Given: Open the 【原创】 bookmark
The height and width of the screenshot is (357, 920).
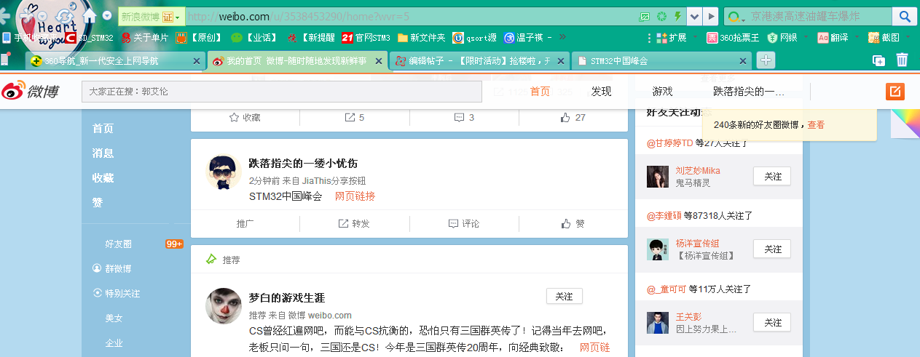Looking at the screenshot, I should (200, 37).
